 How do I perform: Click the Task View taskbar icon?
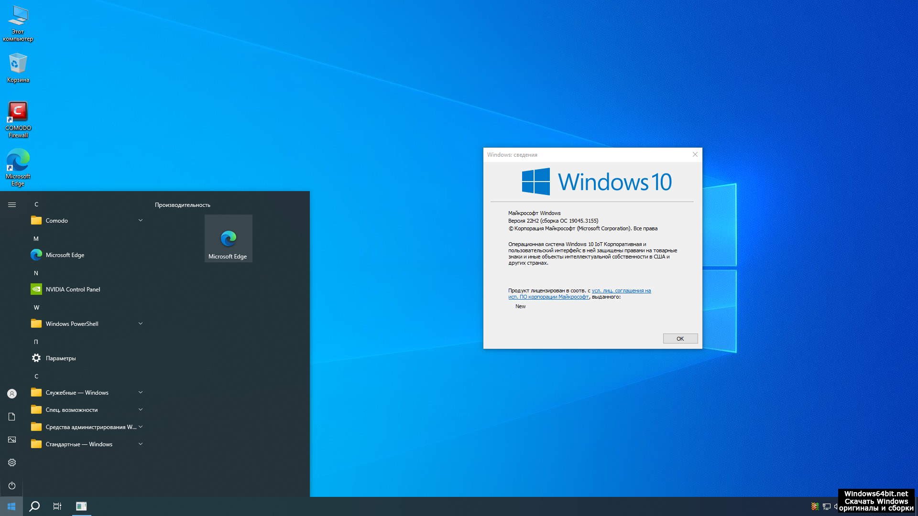(x=57, y=506)
